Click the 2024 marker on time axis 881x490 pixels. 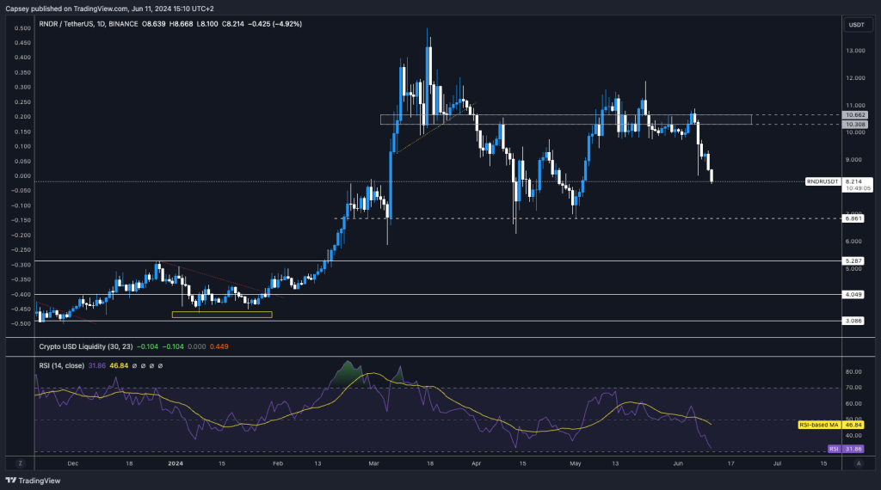coord(176,462)
